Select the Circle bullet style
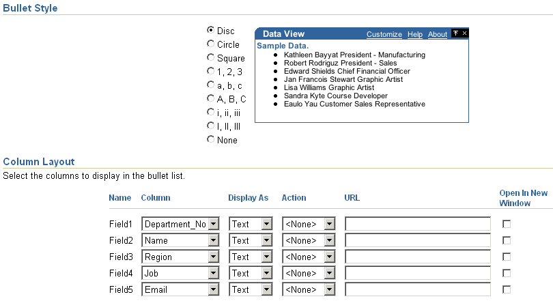Screen dimensions: 553x301 point(210,44)
